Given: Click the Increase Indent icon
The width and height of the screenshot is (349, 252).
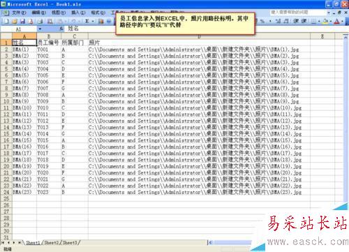Looking at the screenshot, I should point(304,21).
